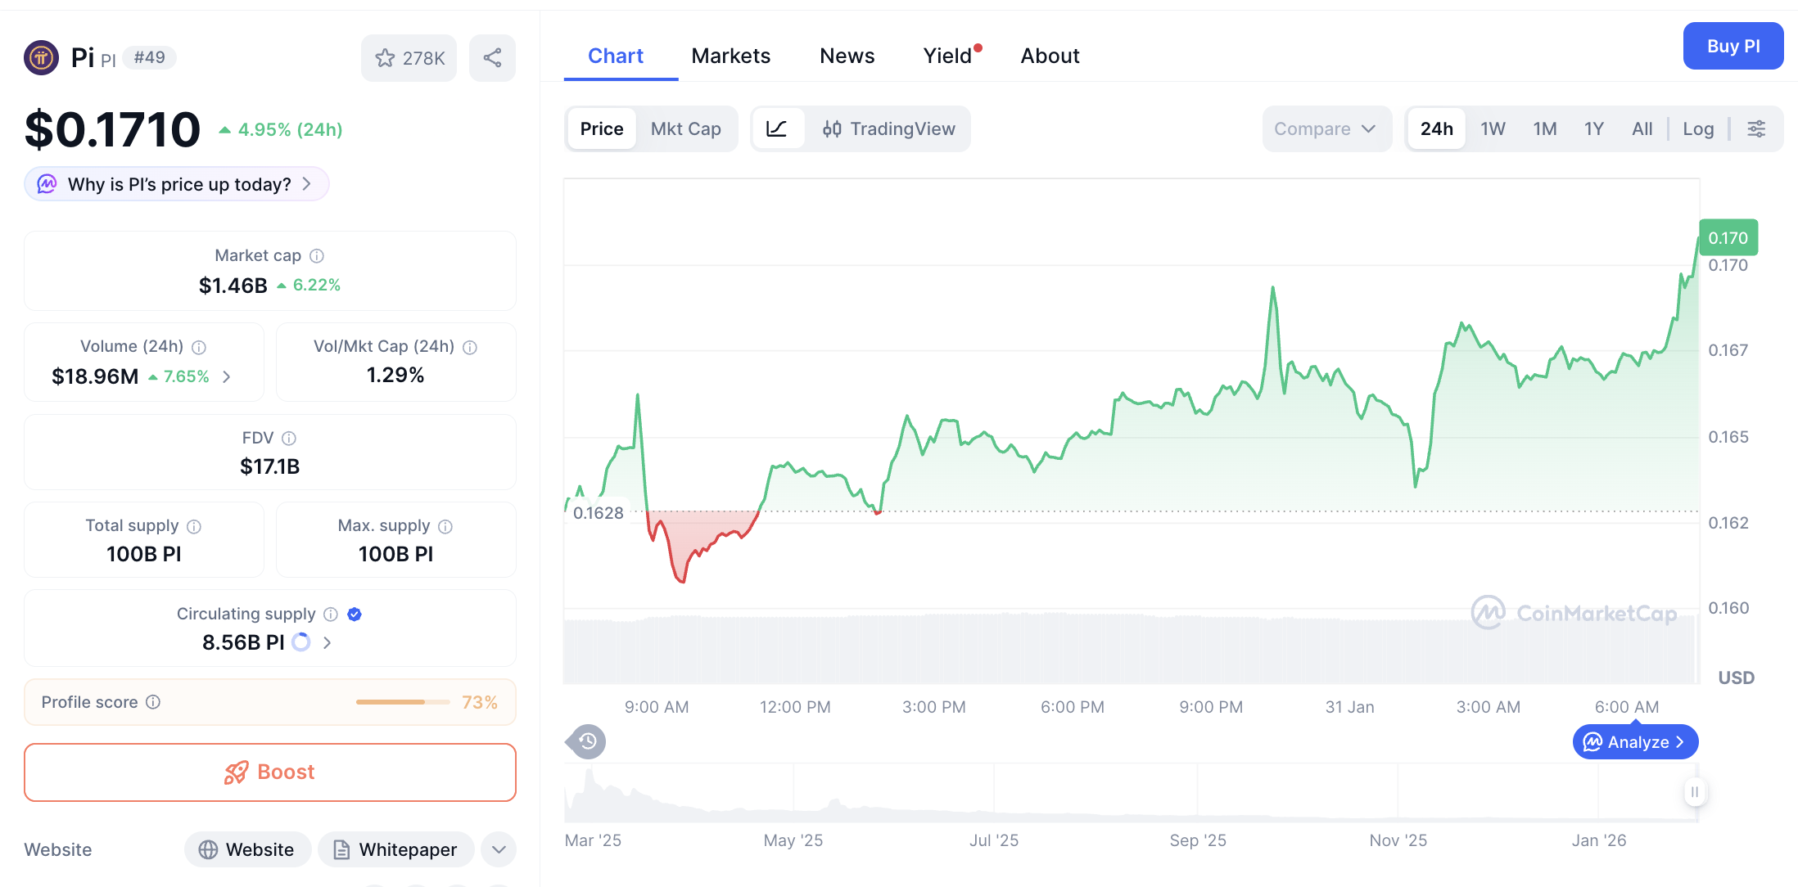
Task: Expand the chevron beside Whitepaper
Action: tap(498, 849)
